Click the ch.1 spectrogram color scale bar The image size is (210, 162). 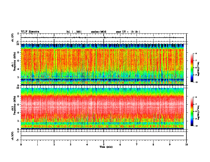pos(192,68)
